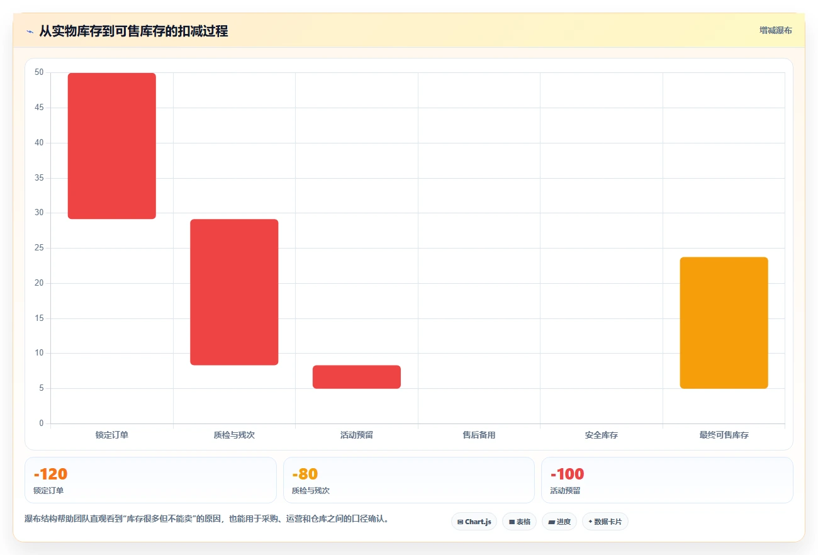Screen dimensions: 818x555
Task: Click the 增减瀑布 label in header
Action: click(775, 30)
